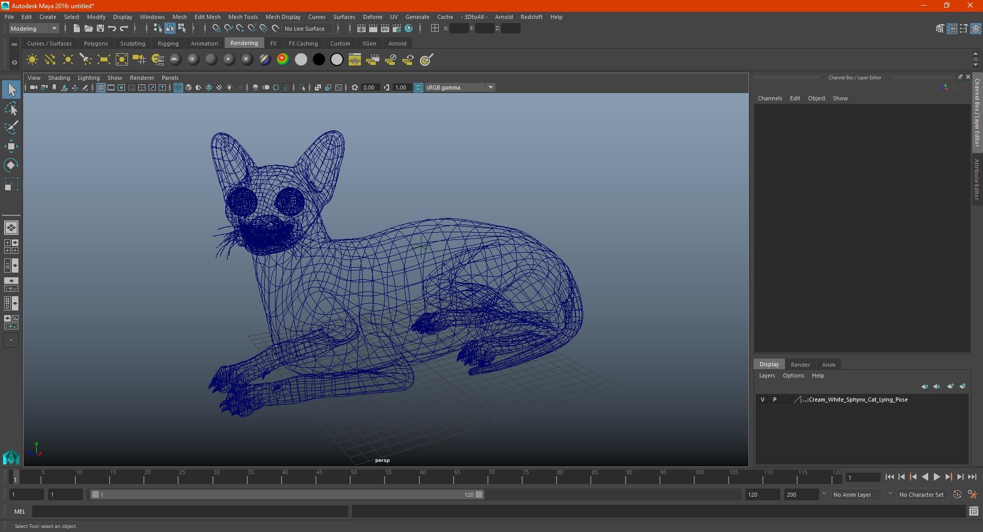This screenshot has height=532, width=983.
Task: Toggle the auto keyframe button
Action: (957, 494)
